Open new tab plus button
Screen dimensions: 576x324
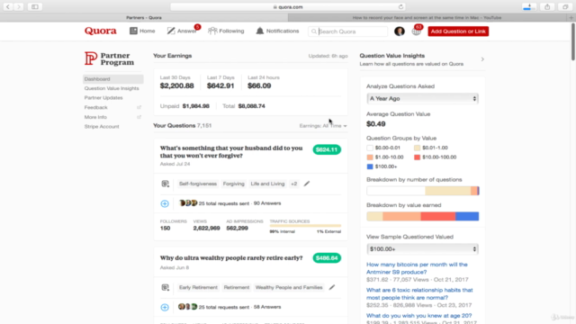(571, 18)
